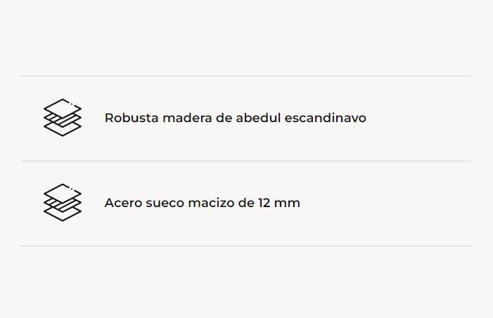Click the 'mm' unit after 12
493x318 pixels.
point(288,203)
